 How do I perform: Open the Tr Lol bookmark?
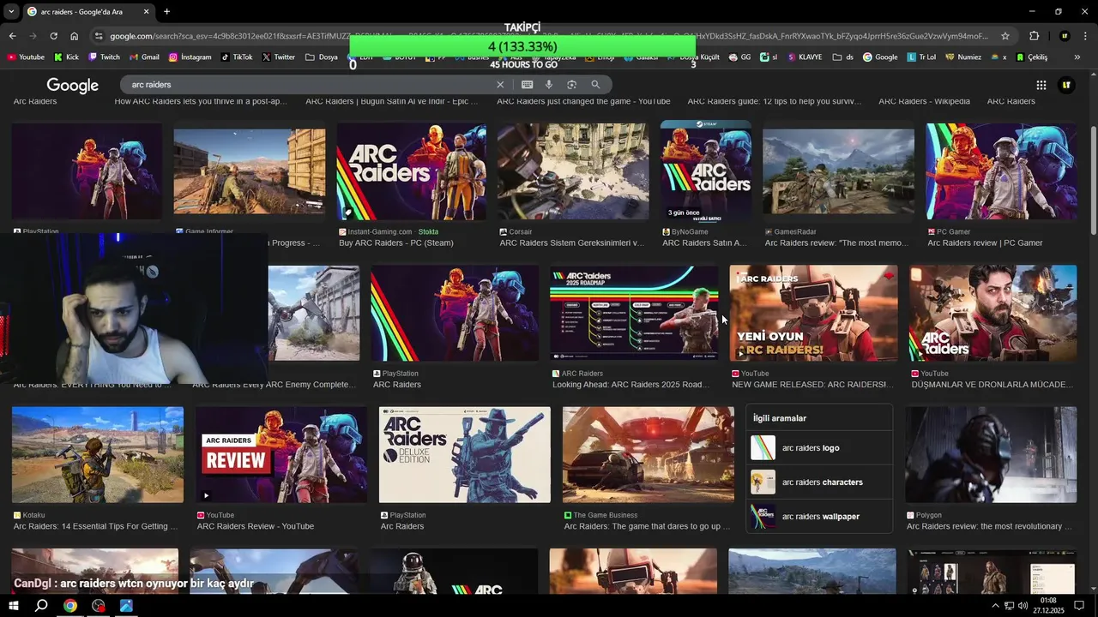tap(922, 57)
